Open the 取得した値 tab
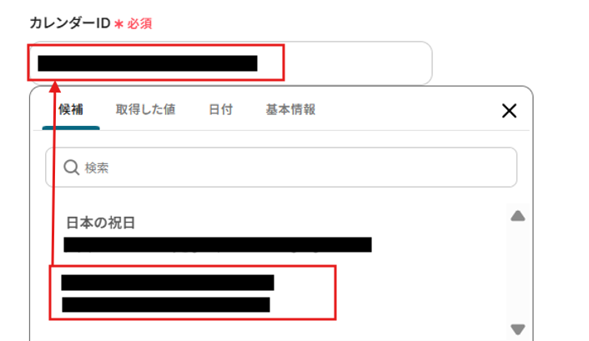This screenshot has width=589, height=341. [145, 110]
